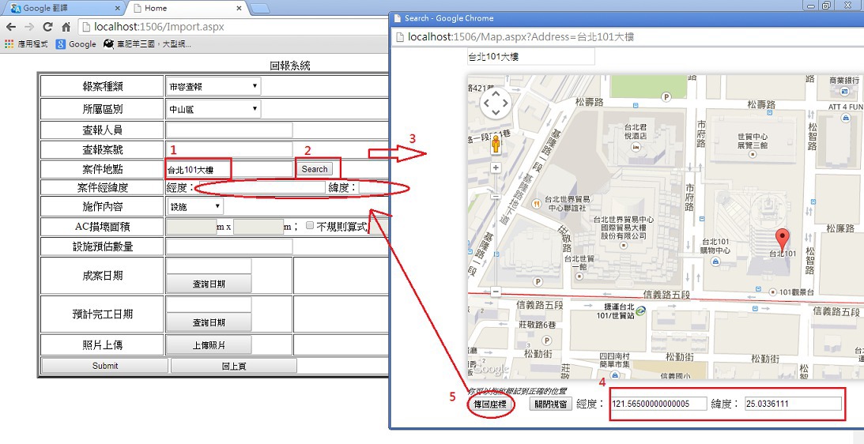Open the 施作內容 dropdown showing 設施
The image size is (864, 444).
(x=195, y=206)
